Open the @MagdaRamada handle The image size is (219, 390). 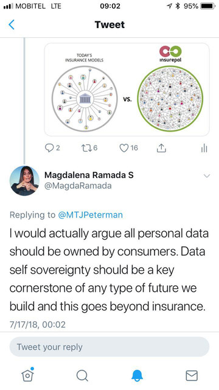(78, 186)
